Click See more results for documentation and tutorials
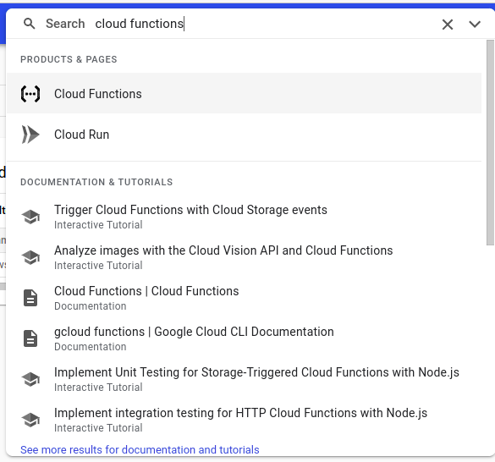Image resolution: width=495 pixels, height=462 pixels. [140, 449]
